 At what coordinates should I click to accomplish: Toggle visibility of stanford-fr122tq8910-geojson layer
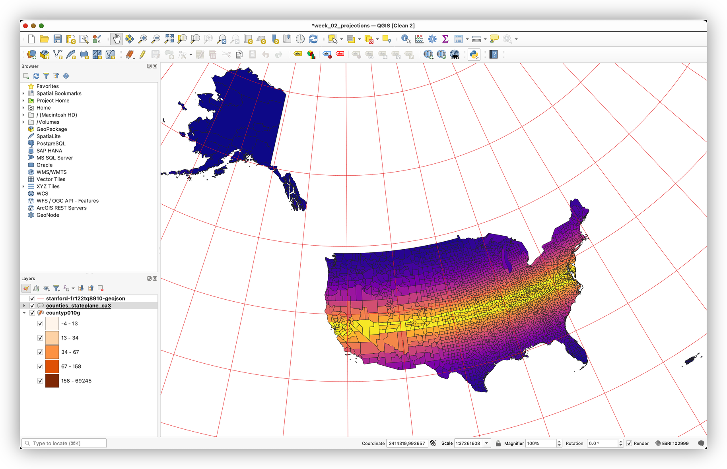[x=32, y=298]
